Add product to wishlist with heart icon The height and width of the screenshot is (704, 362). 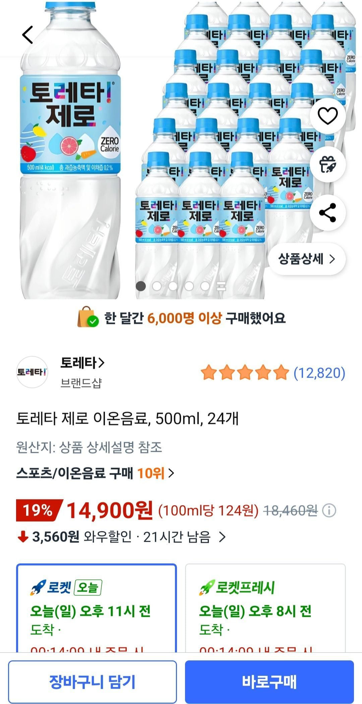tap(327, 116)
